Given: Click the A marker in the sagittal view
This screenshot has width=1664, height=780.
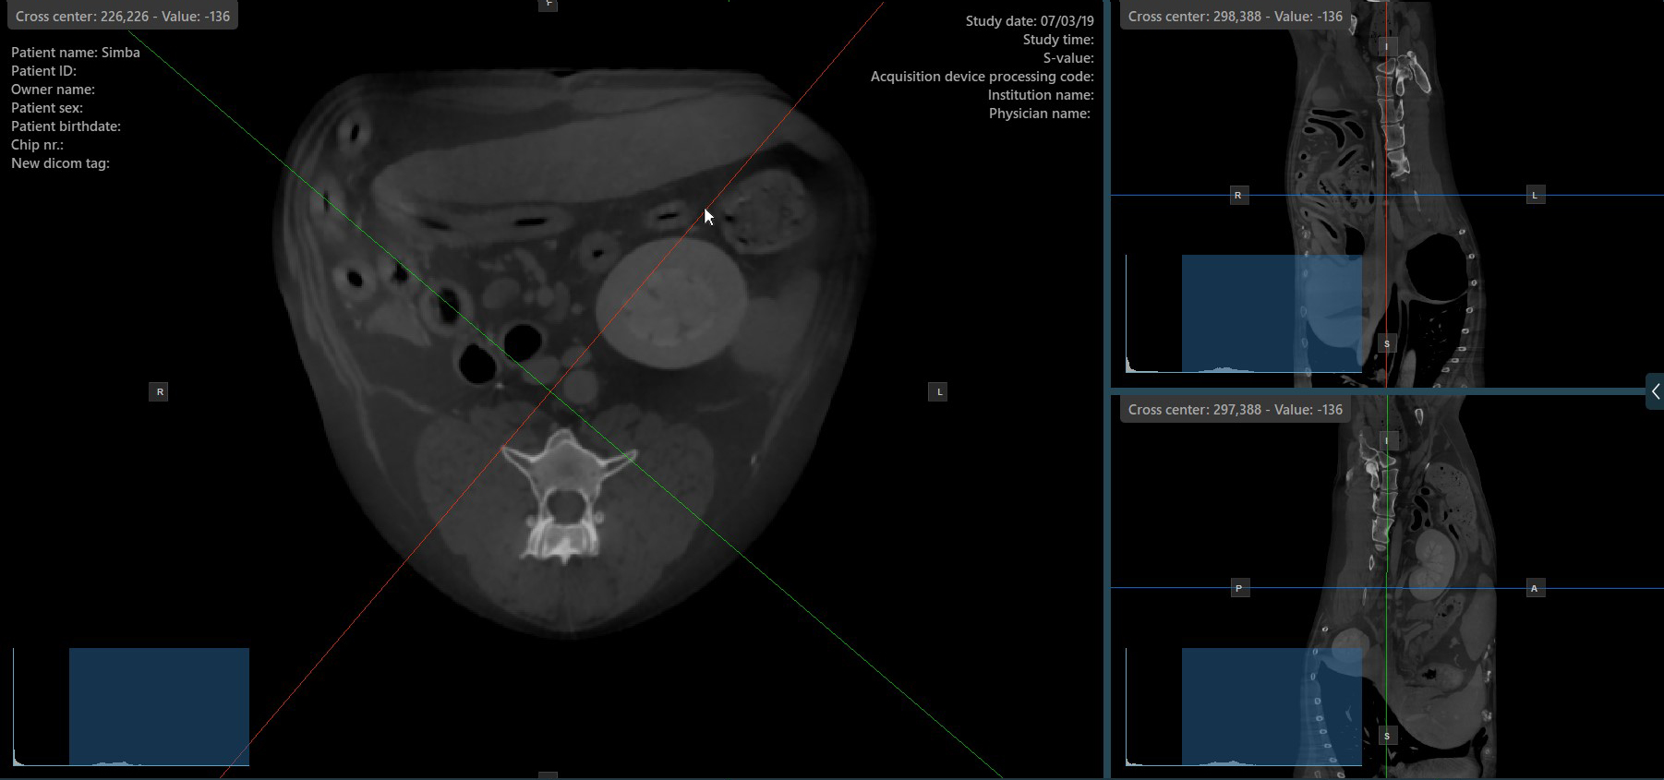Looking at the screenshot, I should coord(1535,588).
